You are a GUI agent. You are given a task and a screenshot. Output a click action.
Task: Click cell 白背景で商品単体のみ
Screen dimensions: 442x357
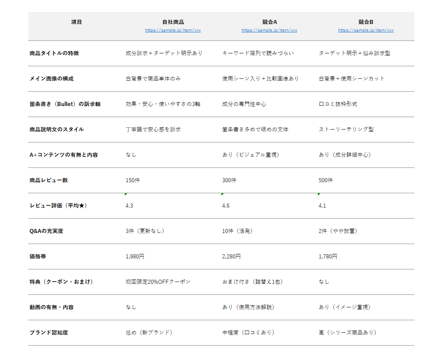pos(153,79)
